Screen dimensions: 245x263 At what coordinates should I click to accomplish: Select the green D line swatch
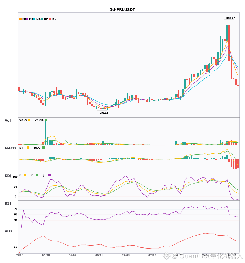pyautogui.click(x=37, y=175)
